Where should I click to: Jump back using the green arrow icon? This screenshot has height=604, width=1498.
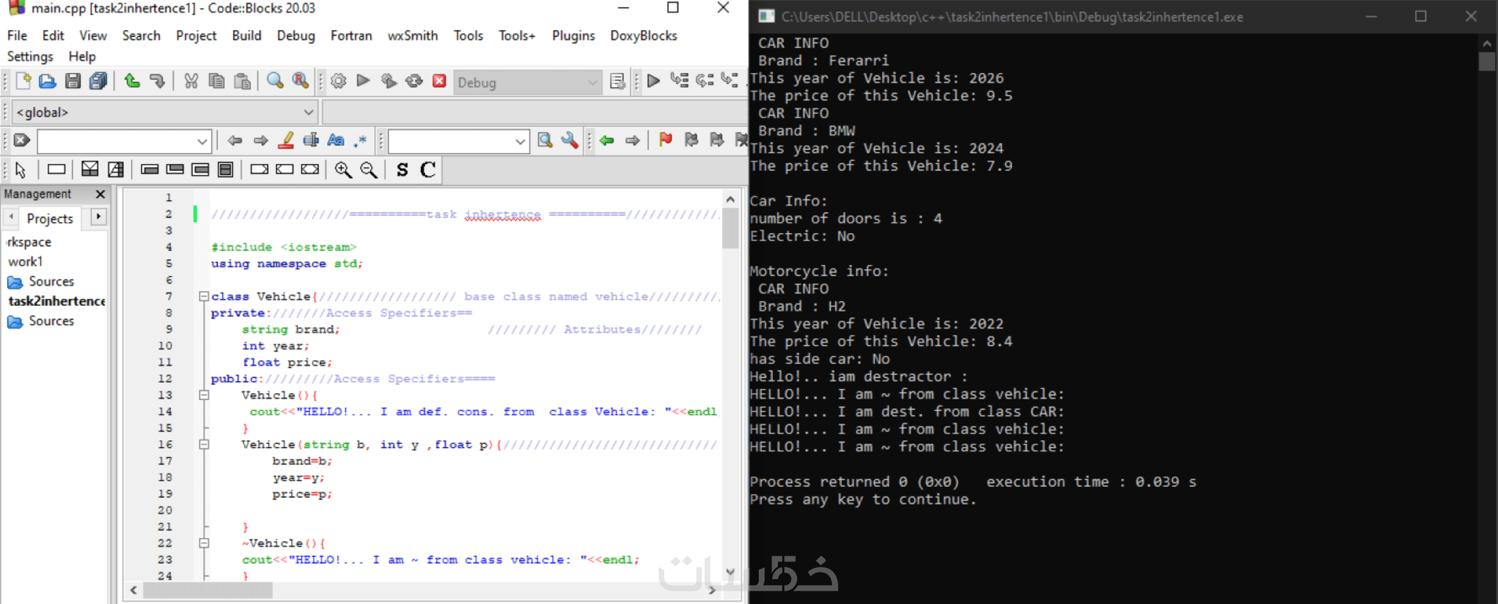coord(607,141)
